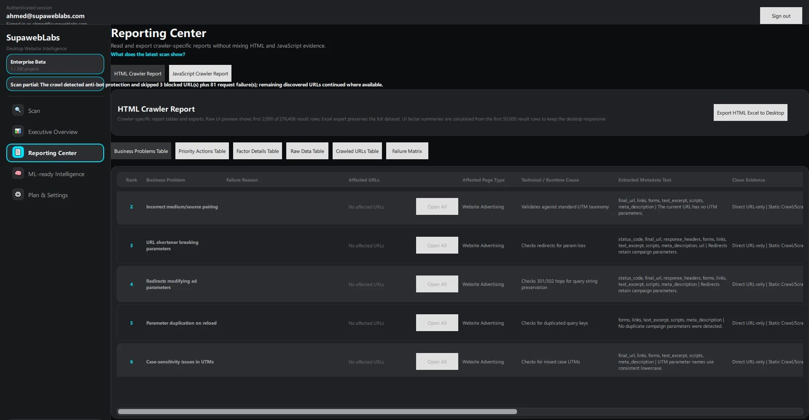Click Open All for Incorrect medium/source pairing
The width and height of the screenshot is (809, 420).
click(437, 206)
